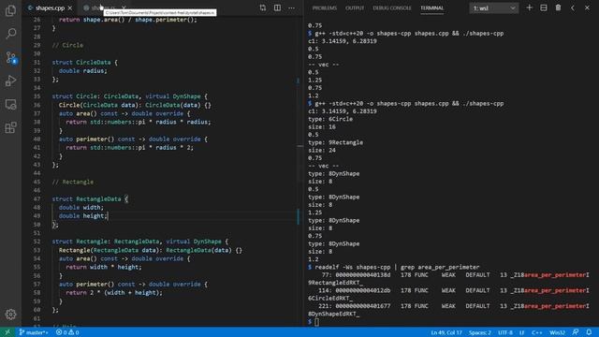The width and height of the screenshot is (599, 337).
Task: Open the Source Control view
Action: tap(10, 58)
